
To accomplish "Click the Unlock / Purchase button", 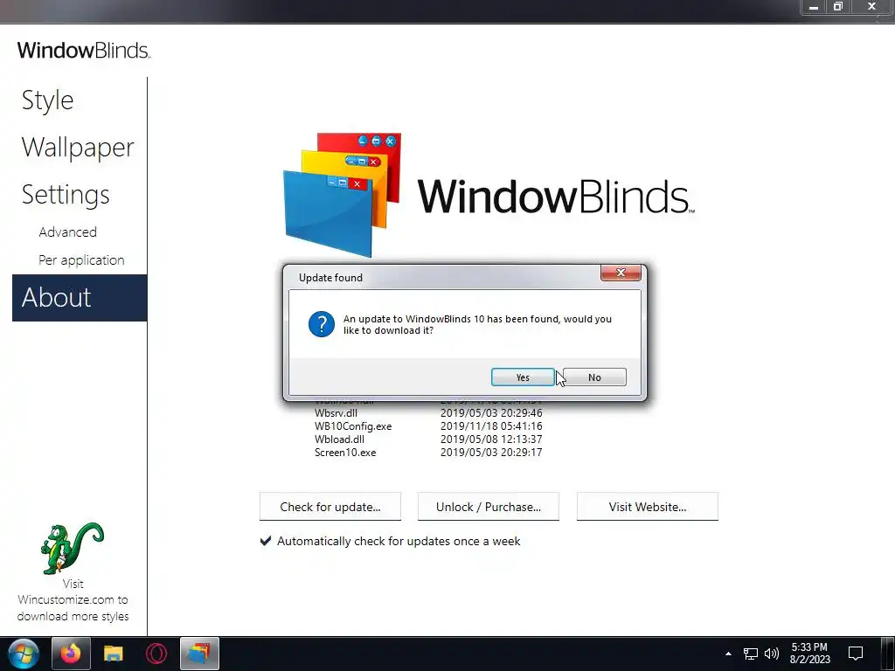I will pyautogui.click(x=489, y=507).
